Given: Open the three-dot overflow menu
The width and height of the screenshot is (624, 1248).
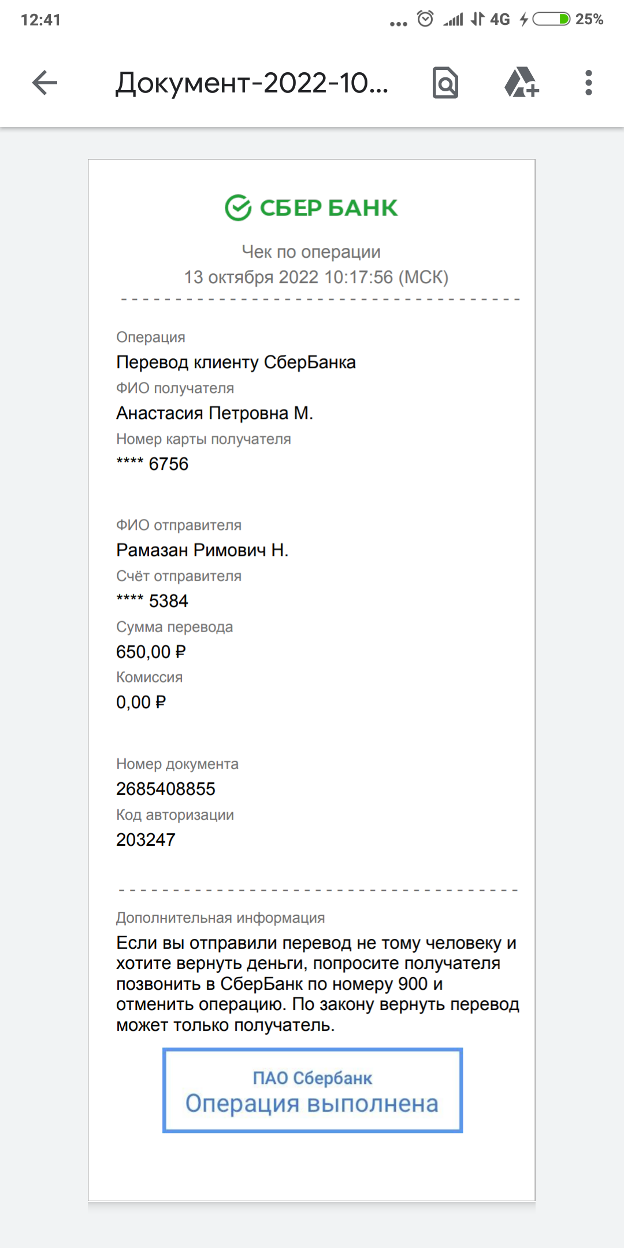Looking at the screenshot, I should (589, 83).
